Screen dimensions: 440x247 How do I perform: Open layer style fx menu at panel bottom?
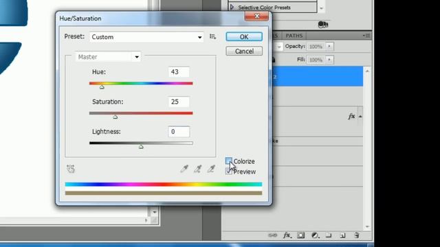point(287,235)
